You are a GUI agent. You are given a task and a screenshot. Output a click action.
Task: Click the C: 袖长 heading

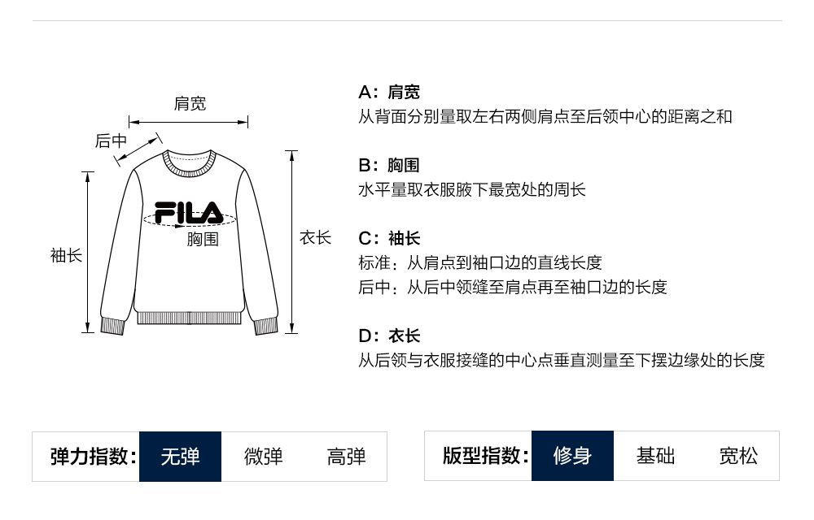click(x=389, y=238)
